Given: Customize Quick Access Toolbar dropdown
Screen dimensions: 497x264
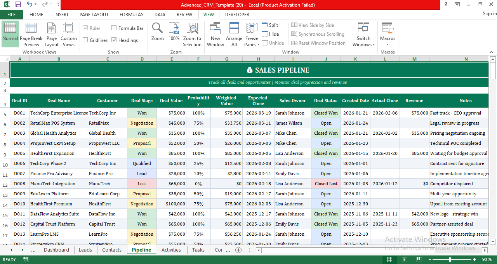Looking at the screenshot, I should click(58, 5).
